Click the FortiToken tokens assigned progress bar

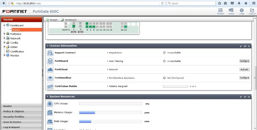[x=175, y=86]
